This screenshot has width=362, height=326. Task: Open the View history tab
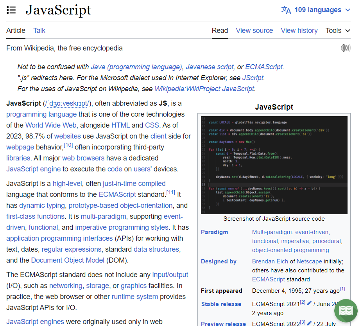tap(299, 31)
